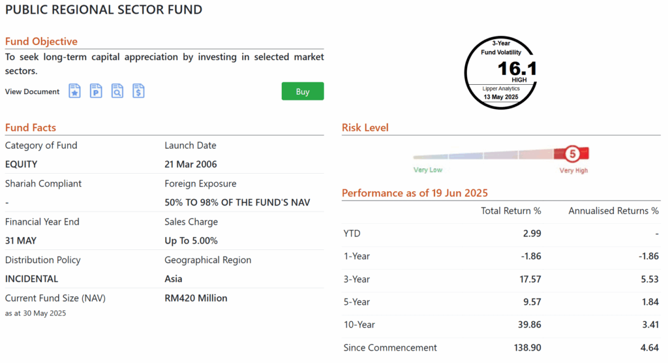
Task: Click the Total Return % column header
Action: tap(511, 211)
